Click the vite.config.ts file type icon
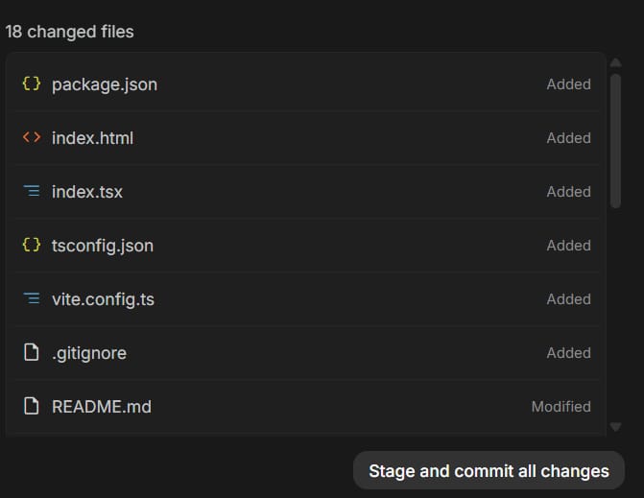 point(32,298)
